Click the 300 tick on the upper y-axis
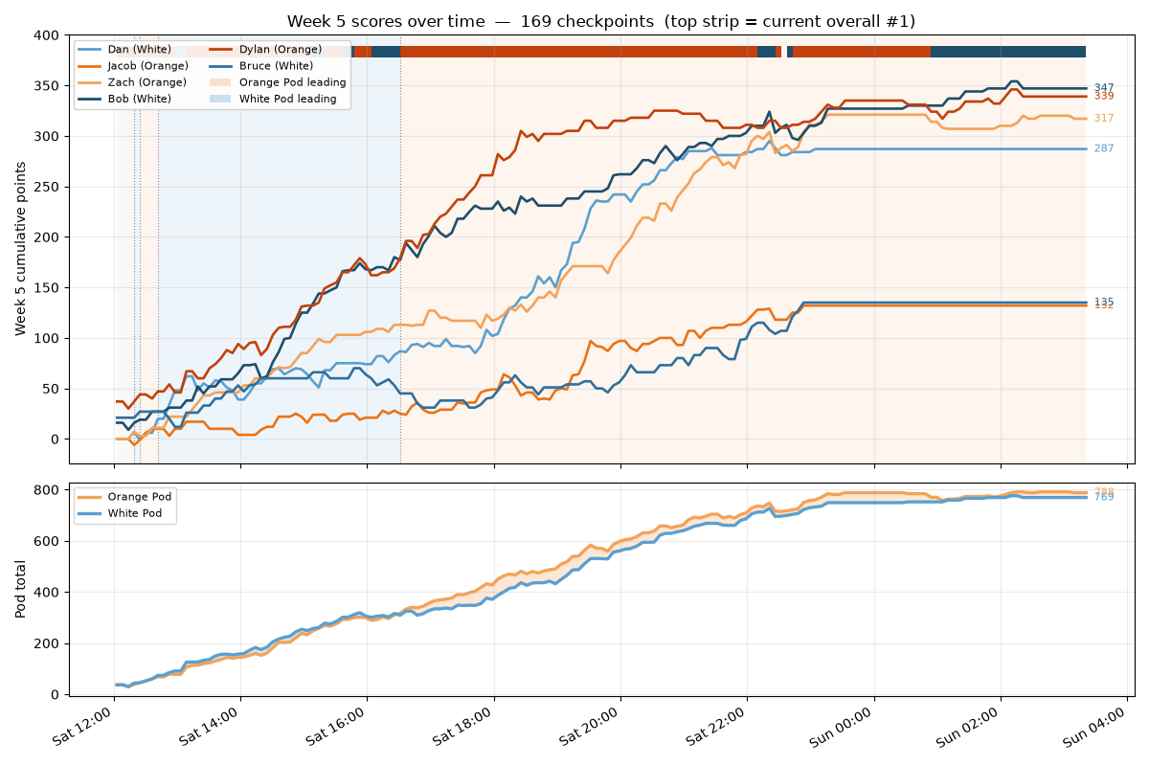1149x766 pixels. click(x=48, y=136)
